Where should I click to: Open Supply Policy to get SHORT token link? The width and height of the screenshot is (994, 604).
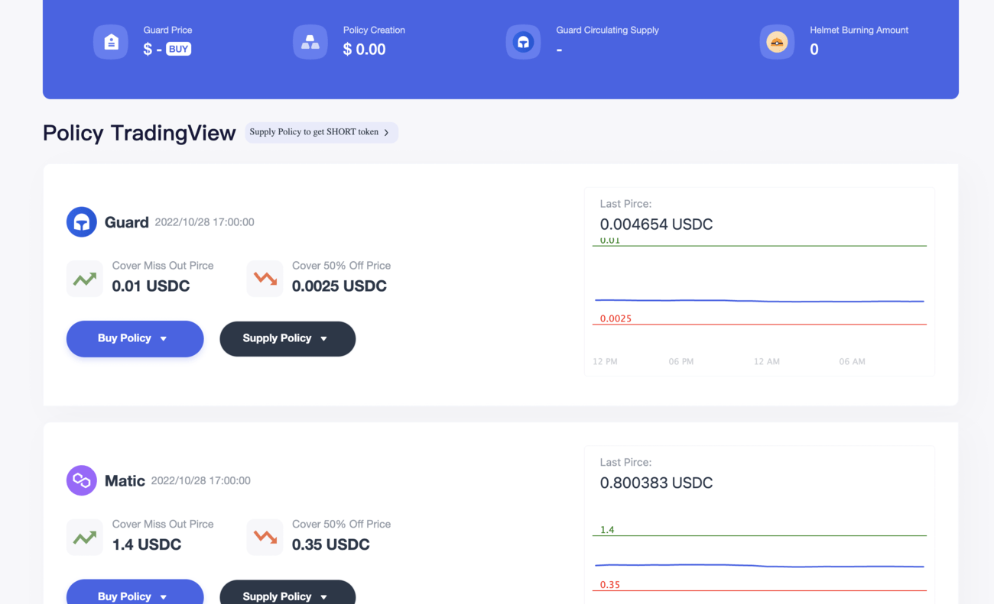(x=321, y=132)
